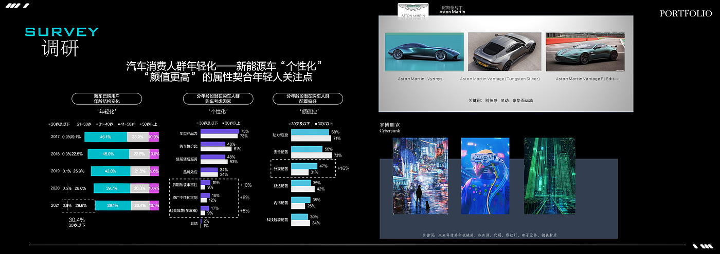Click the 调研 heading
720x254 pixels.
coord(61,48)
